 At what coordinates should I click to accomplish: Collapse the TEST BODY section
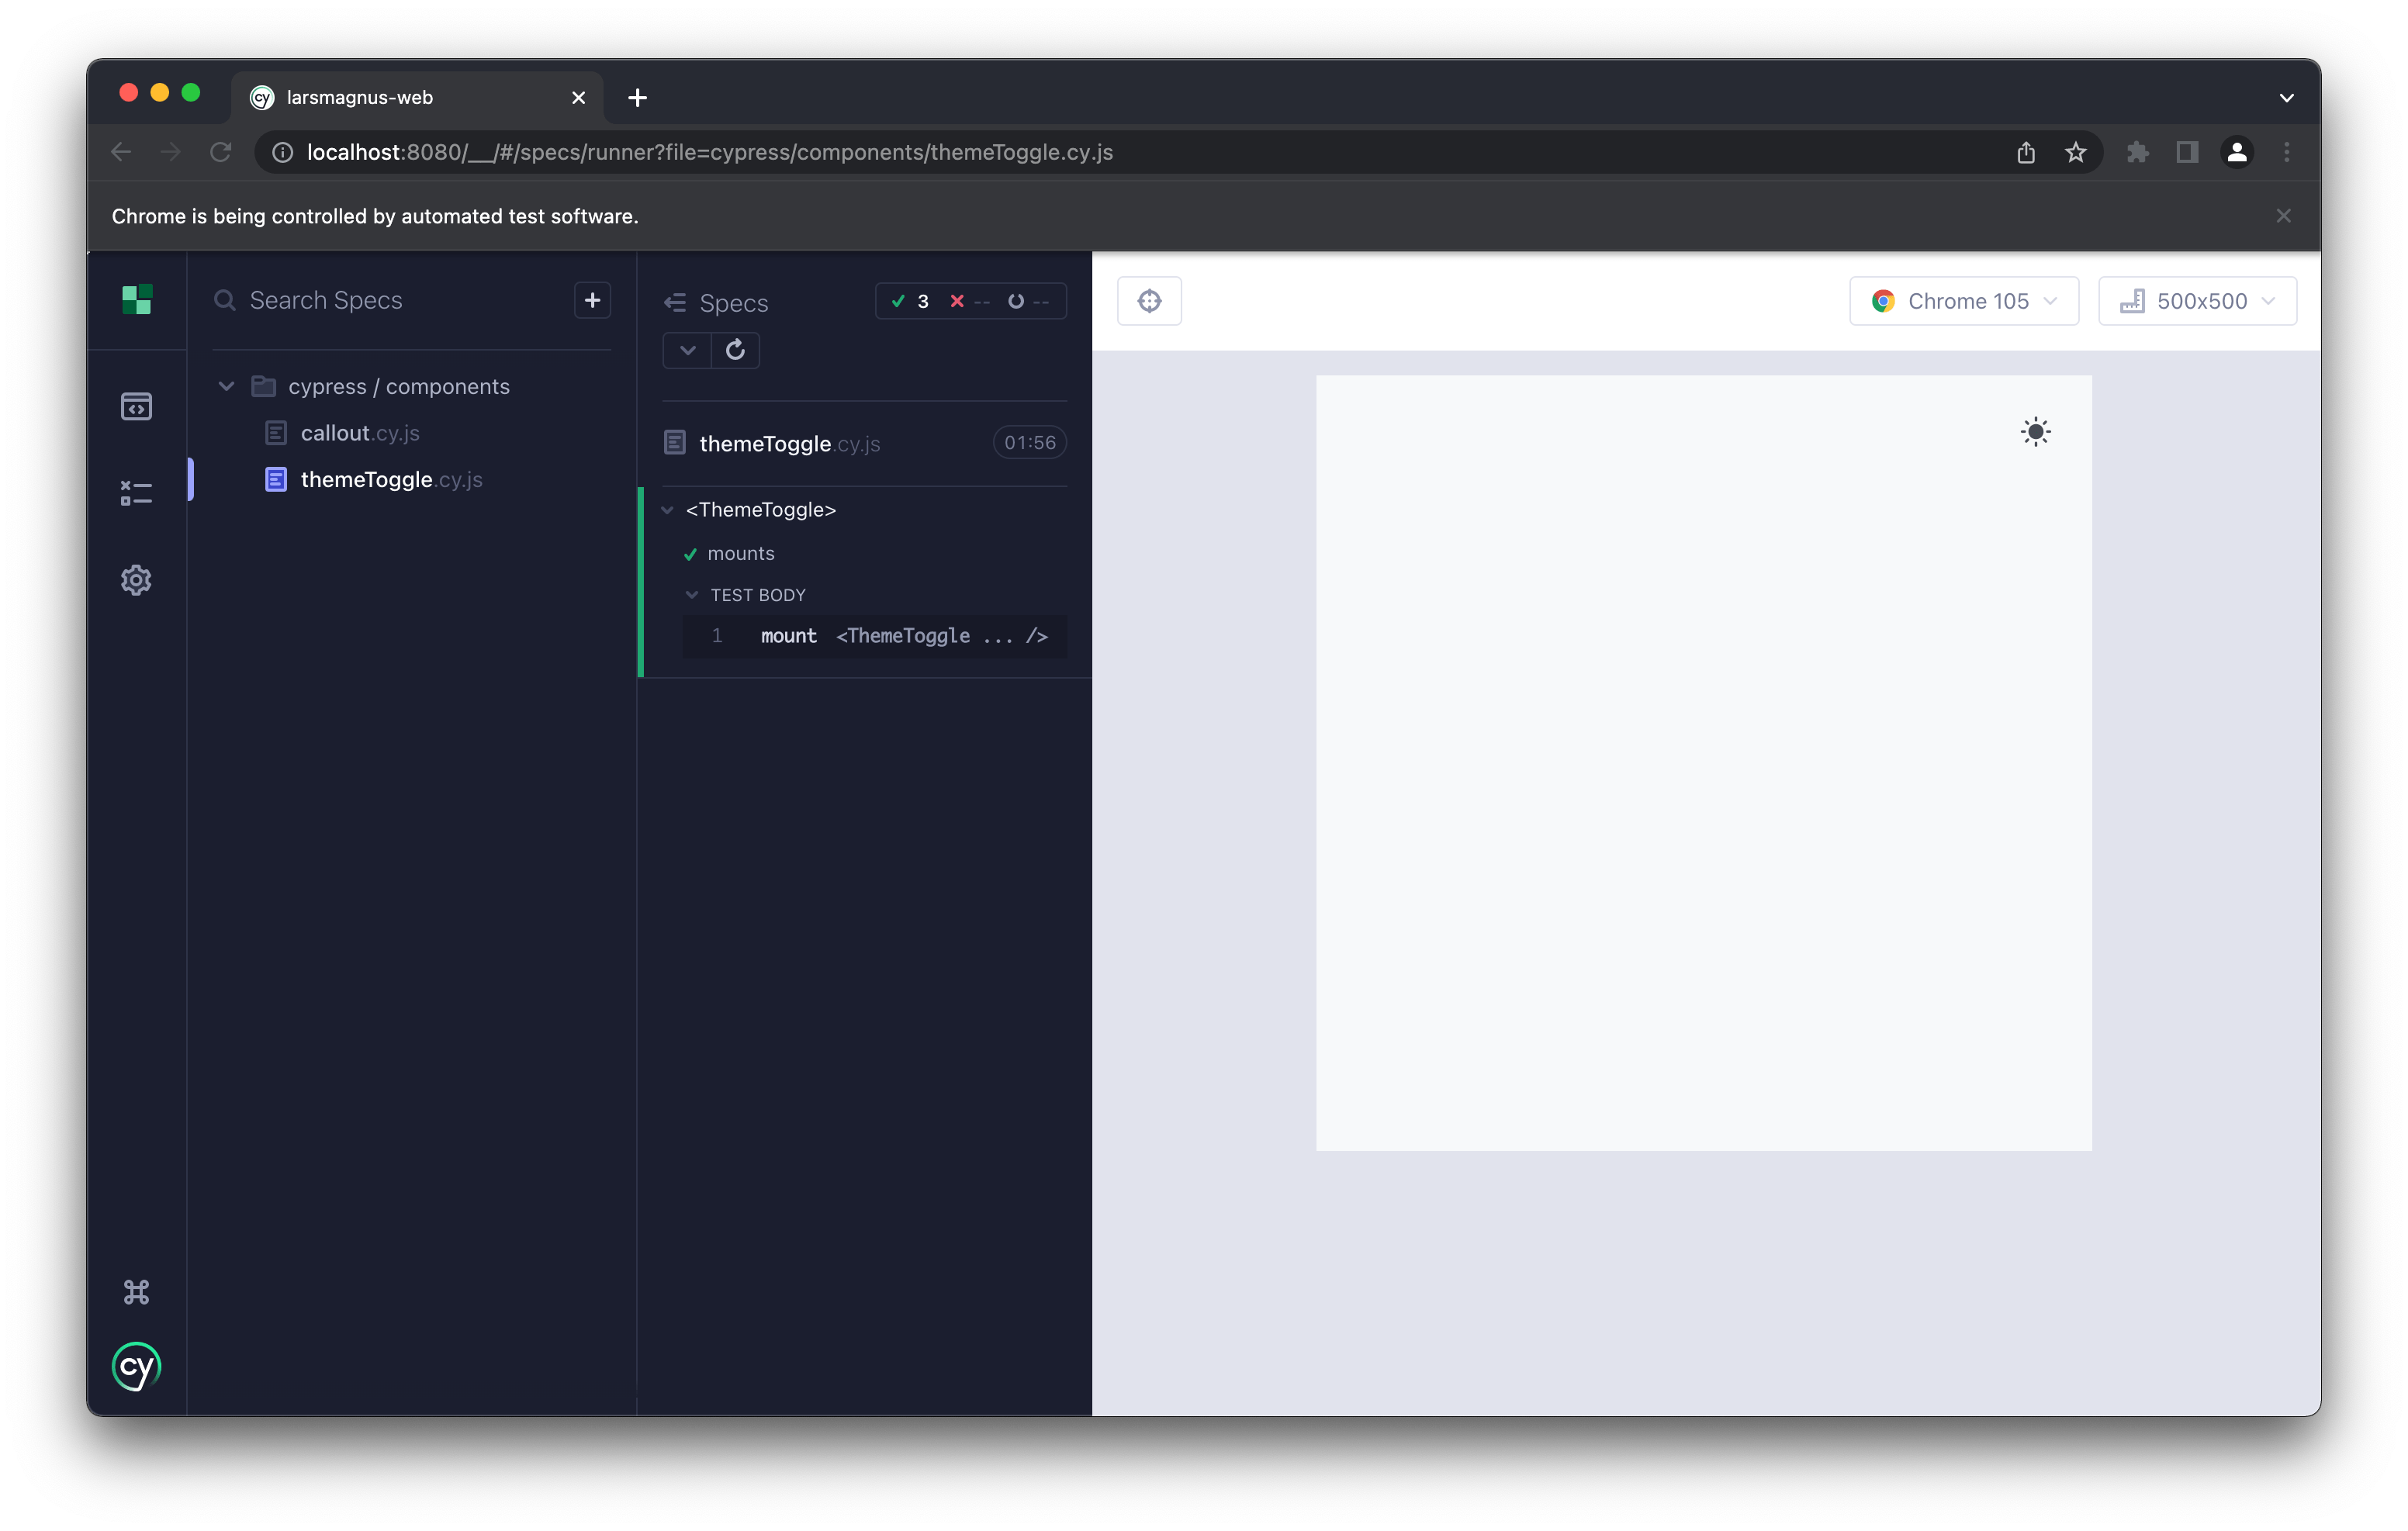pos(693,594)
